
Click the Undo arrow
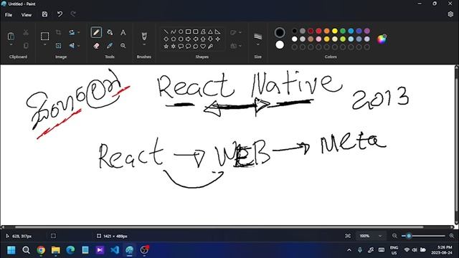tap(60, 14)
